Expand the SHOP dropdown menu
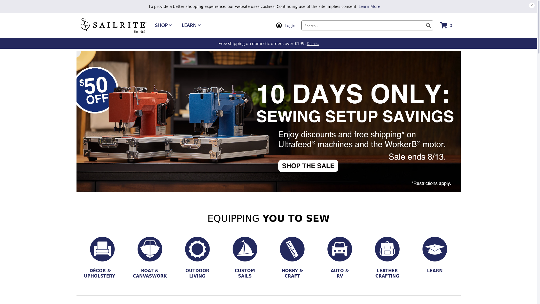Viewport: 540px width, 304px height. pyautogui.click(x=163, y=25)
